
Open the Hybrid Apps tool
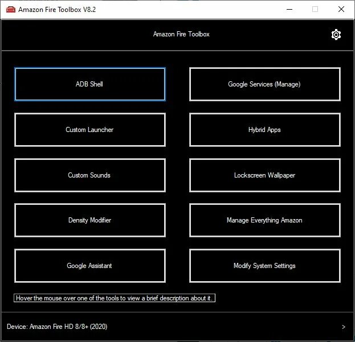coord(264,130)
